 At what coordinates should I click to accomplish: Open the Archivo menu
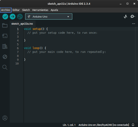point(6,10)
